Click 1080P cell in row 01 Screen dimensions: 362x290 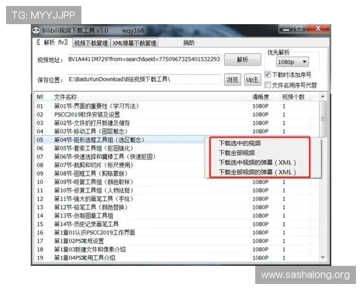point(261,106)
